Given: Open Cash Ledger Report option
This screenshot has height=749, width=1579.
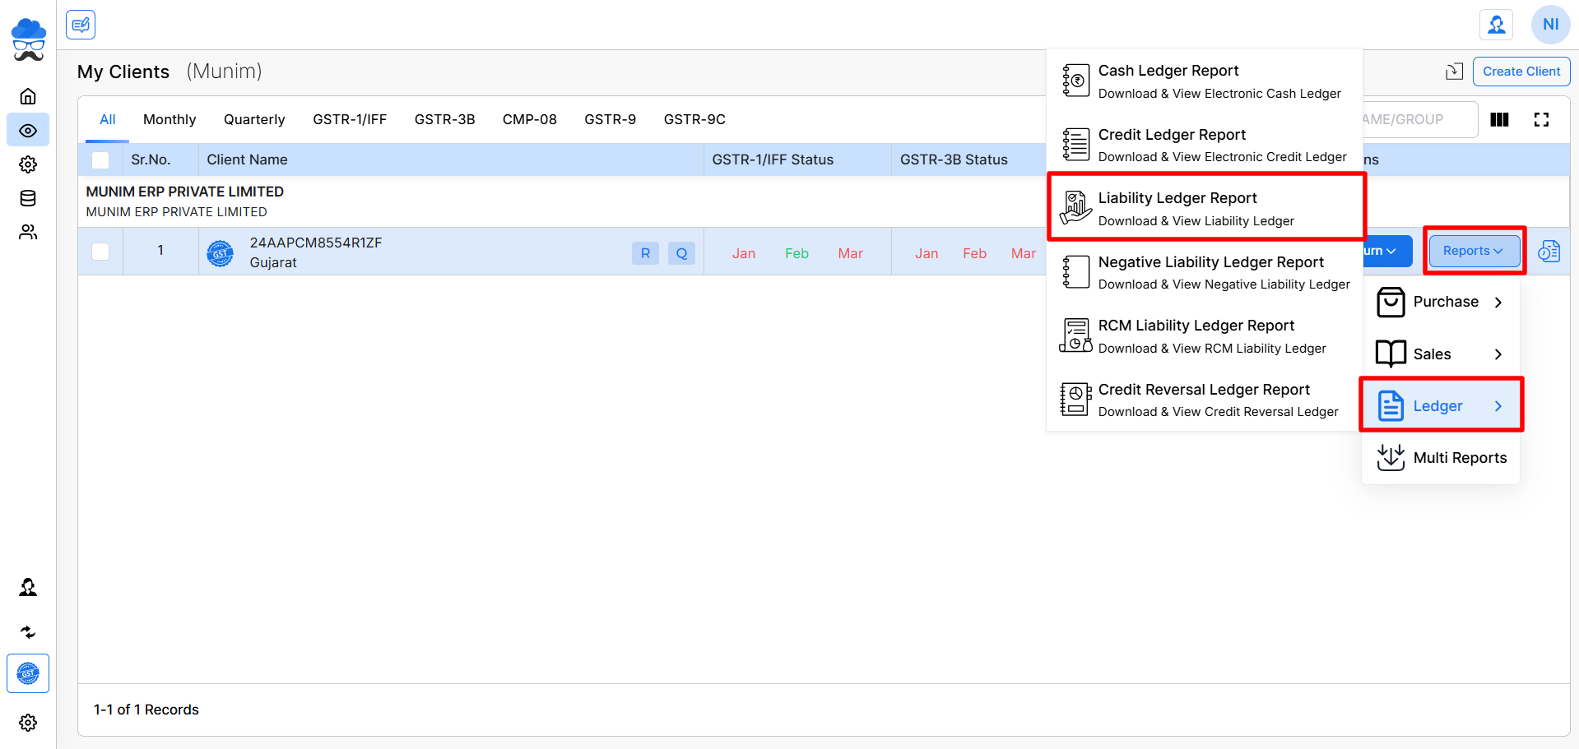Looking at the screenshot, I should pyautogui.click(x=1205, y=81).
